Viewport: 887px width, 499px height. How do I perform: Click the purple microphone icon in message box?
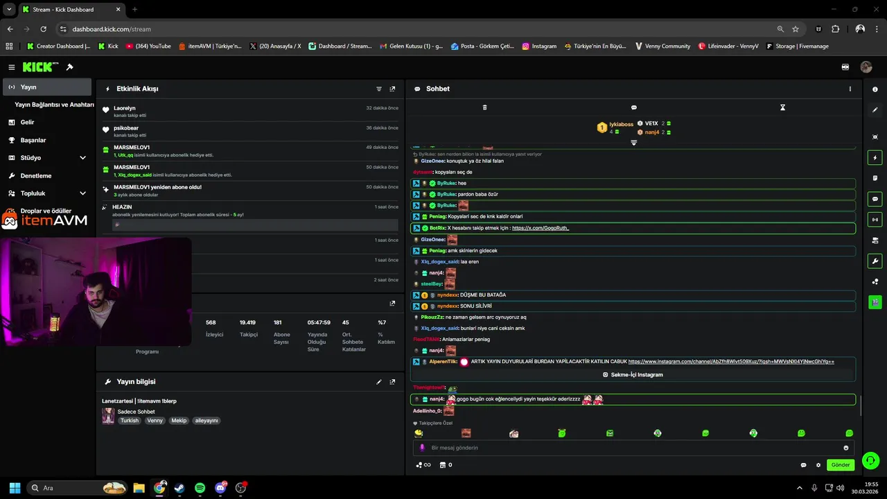422,448
